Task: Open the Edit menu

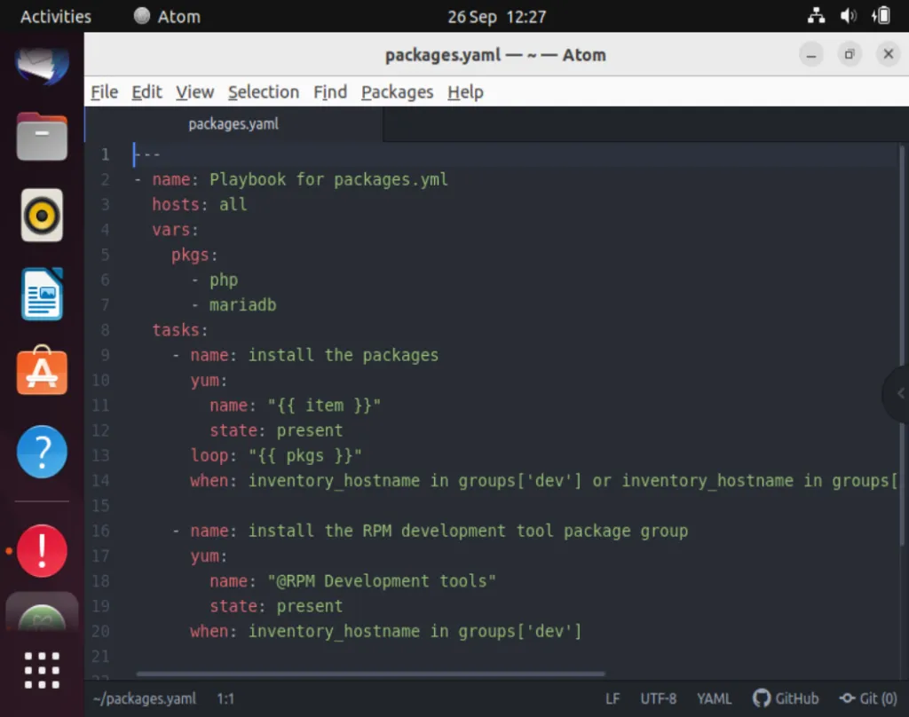Action: point(146,92)
